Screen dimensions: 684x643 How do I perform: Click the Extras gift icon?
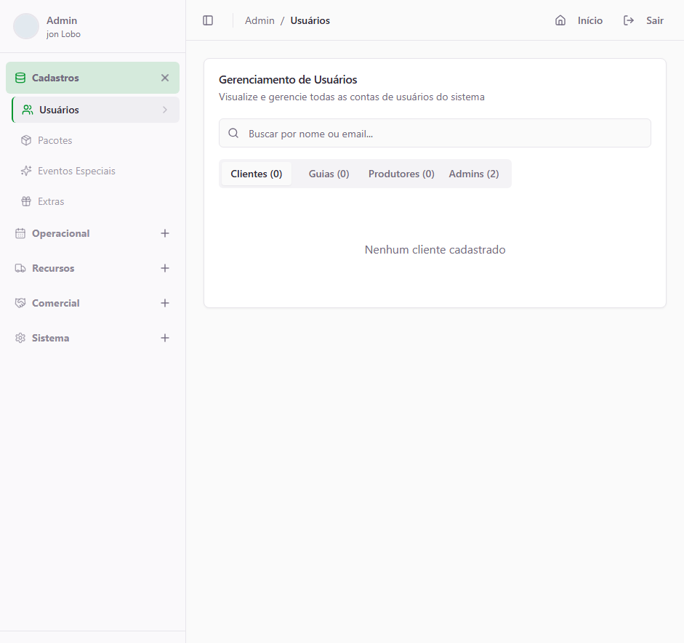click(26, 201)
